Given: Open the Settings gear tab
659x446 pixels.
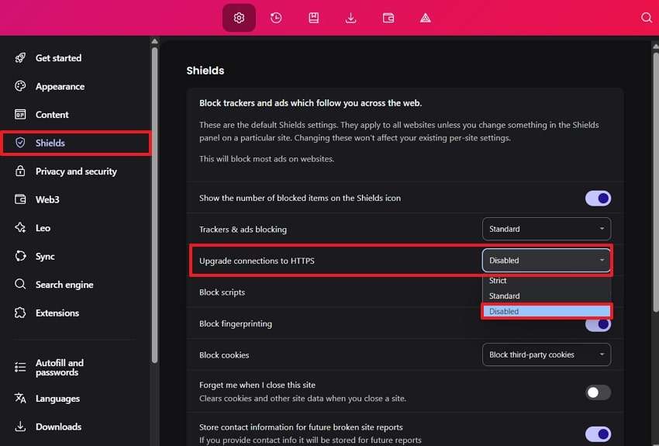Looking at the screenshot, I should tap(239, 18).
